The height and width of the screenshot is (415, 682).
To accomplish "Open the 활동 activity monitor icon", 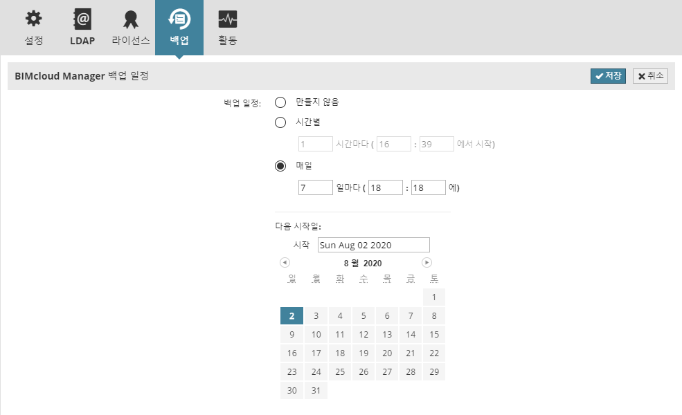I will (x=228, y=19).
